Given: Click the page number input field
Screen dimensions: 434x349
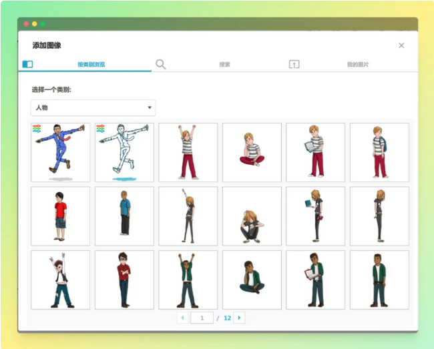Looking at the screenshot, I should pyautogui.click(x=202, y=318).
